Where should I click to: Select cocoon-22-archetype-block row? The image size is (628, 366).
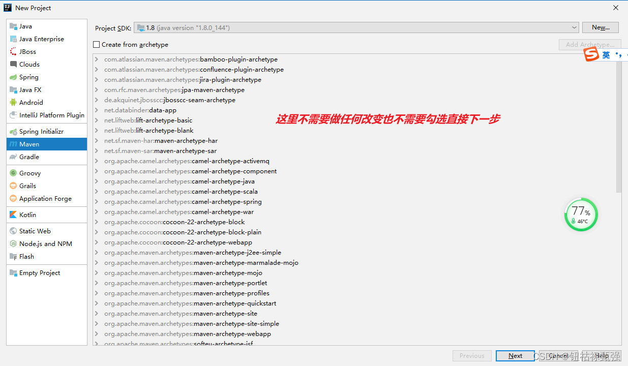(354, 222)
